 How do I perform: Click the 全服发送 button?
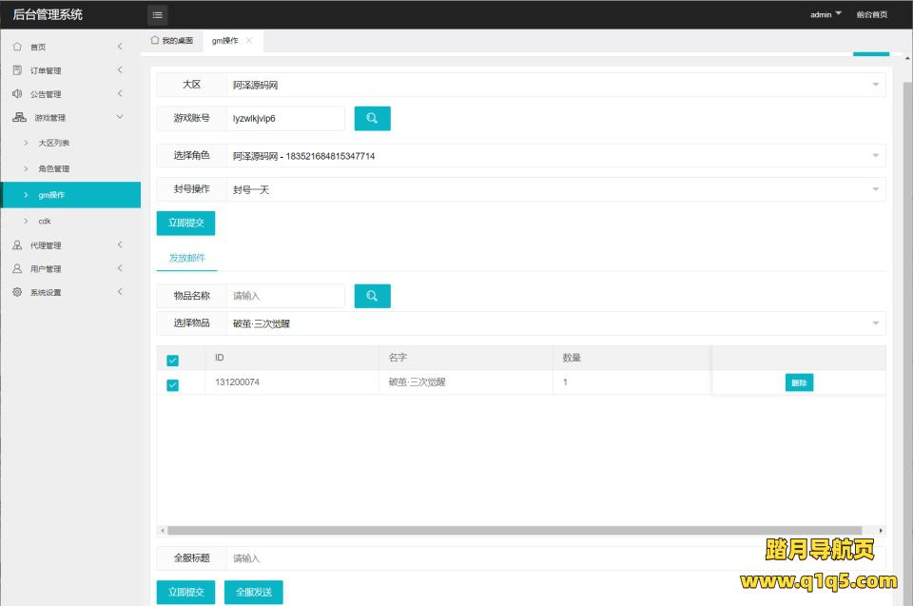click(x=254, y=592)
